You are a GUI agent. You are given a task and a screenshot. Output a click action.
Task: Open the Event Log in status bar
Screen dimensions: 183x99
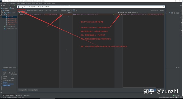tap(176, 95)
